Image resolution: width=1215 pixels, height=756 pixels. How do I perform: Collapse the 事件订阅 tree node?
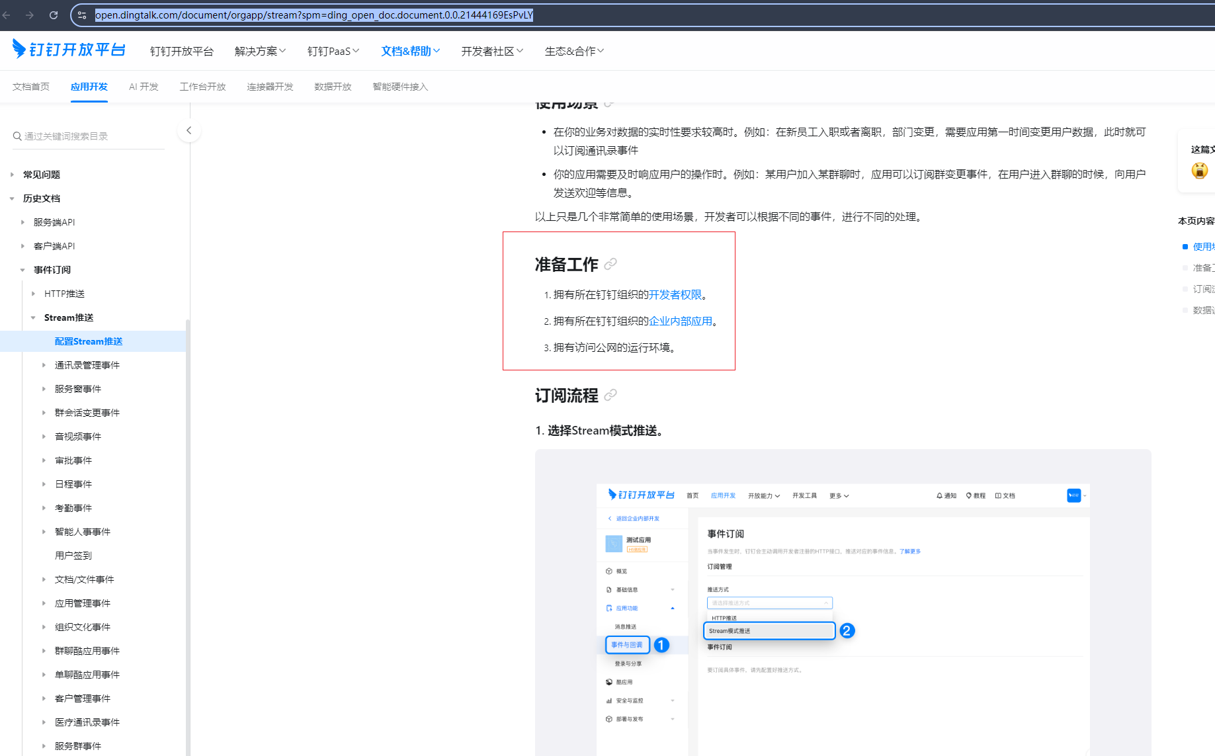coord(22,270)
